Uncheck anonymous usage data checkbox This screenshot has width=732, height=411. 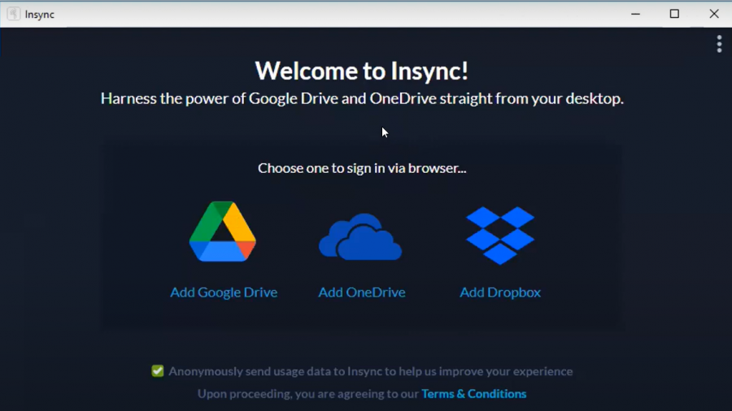[158, 371]
